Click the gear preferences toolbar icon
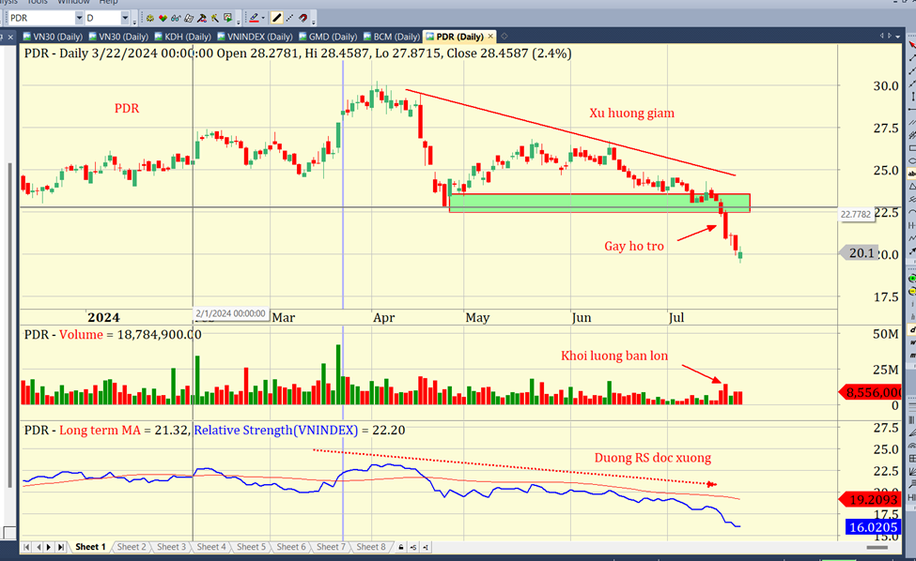Viewport: 916px width, 561px height. 150,18
